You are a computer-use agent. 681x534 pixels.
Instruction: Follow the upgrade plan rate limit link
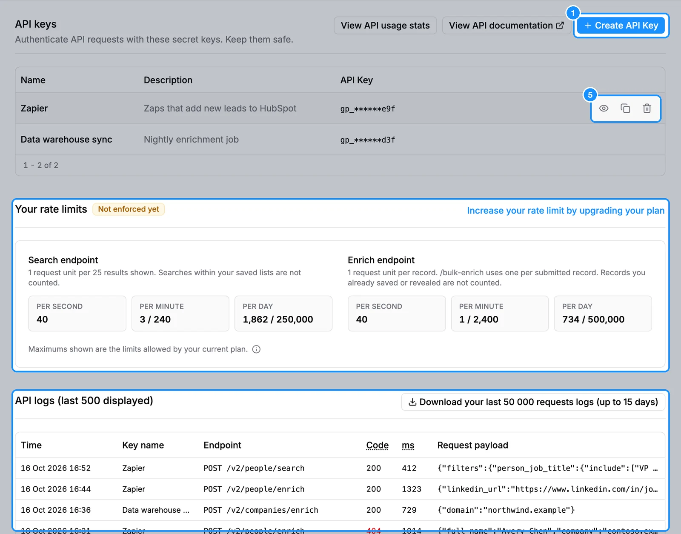coord(566,211)
